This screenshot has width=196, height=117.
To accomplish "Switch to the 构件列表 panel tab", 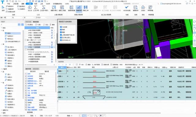I will [x=28, y=22].
